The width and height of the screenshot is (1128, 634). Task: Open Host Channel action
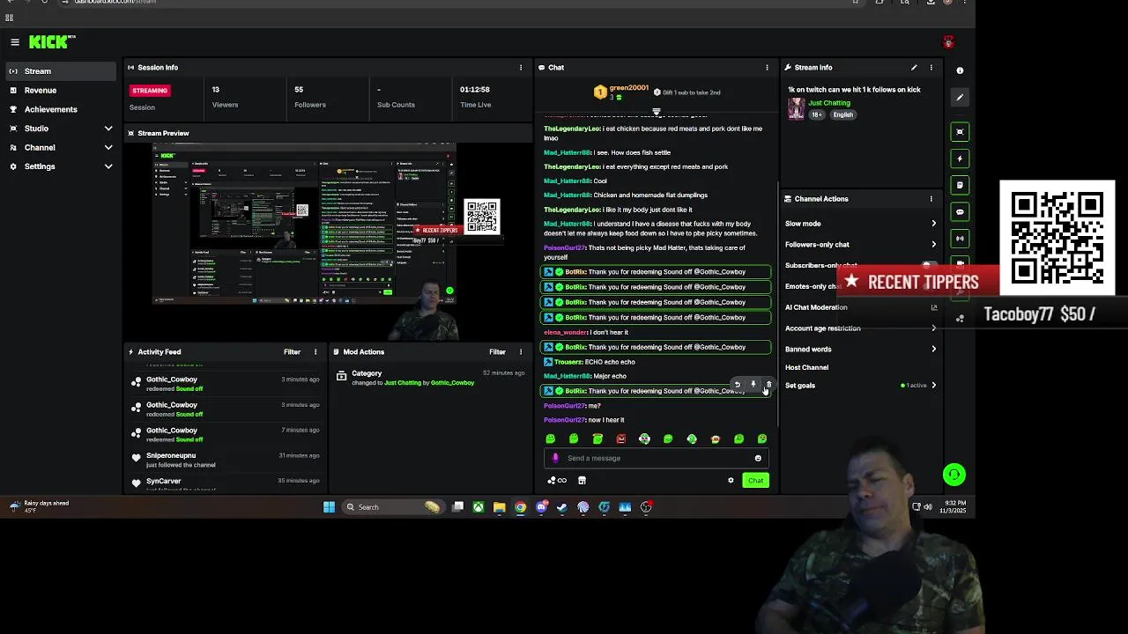[x=806, y=367]
